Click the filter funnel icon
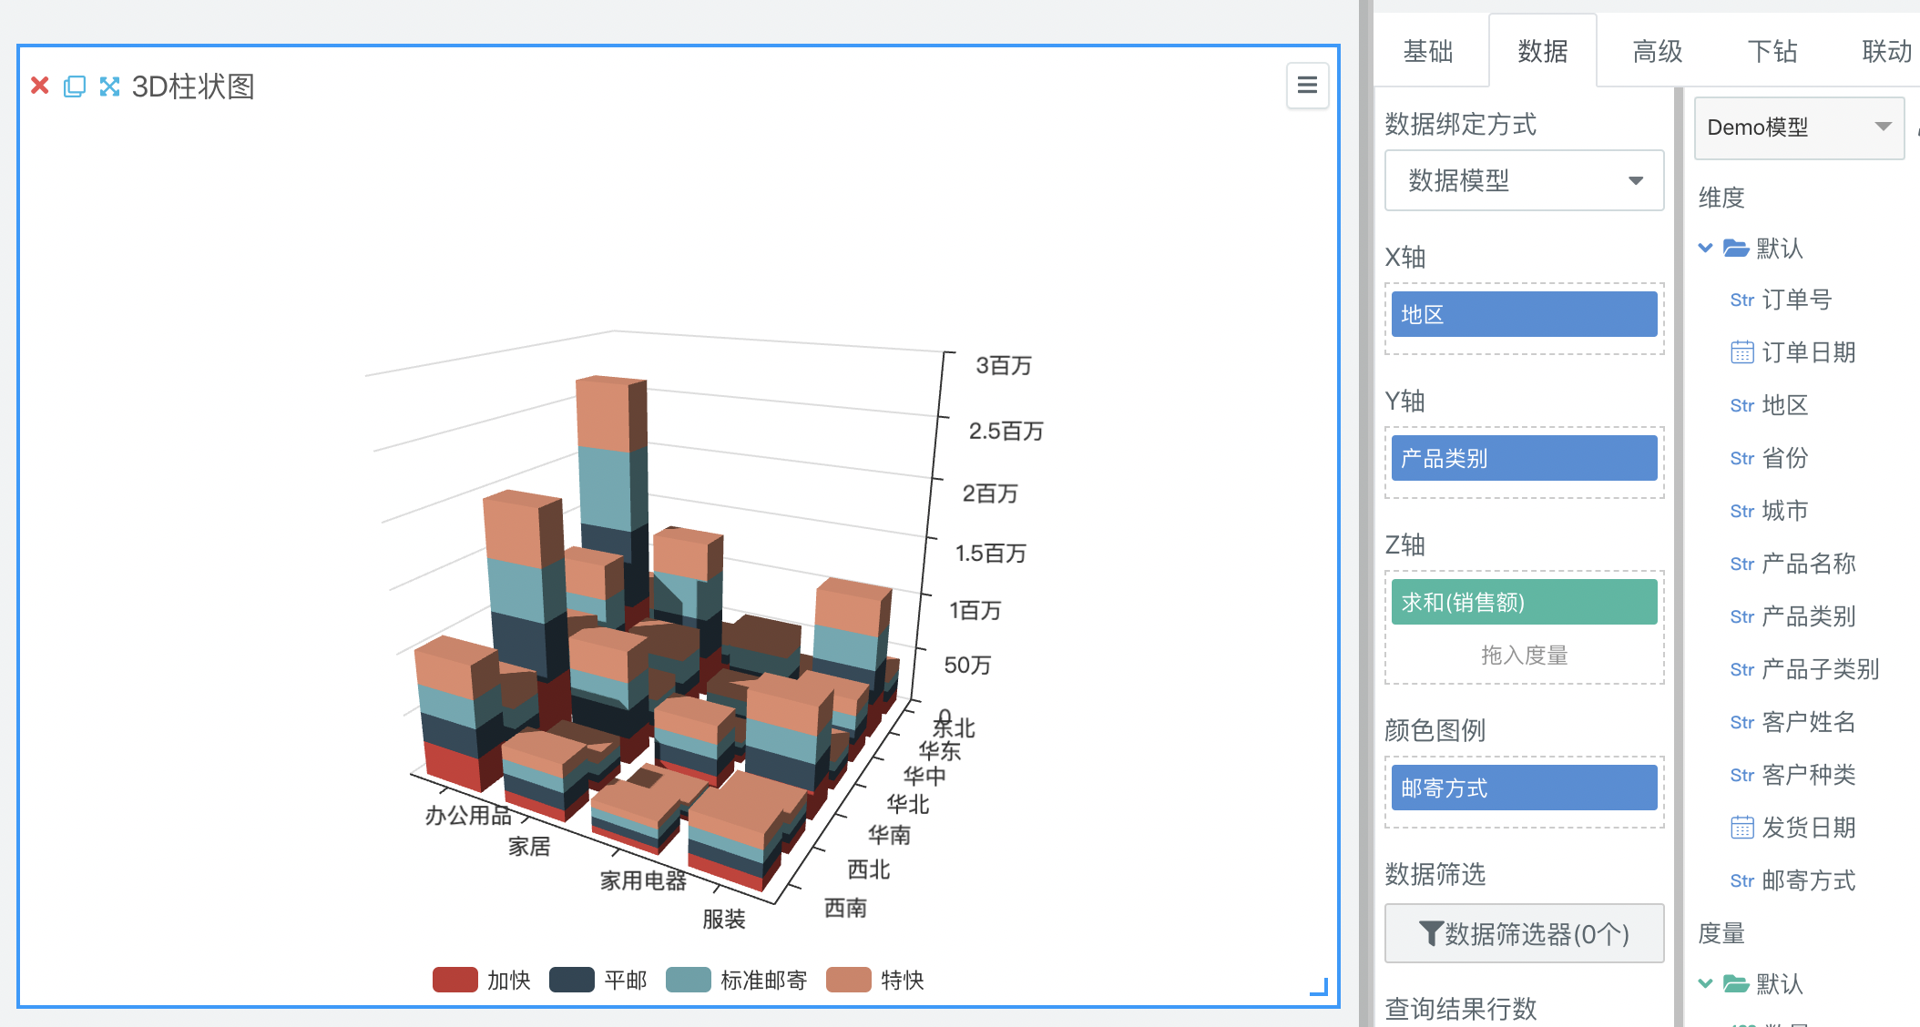Viewport: 1920px width, 1027px height. [x=1431, y=934]
